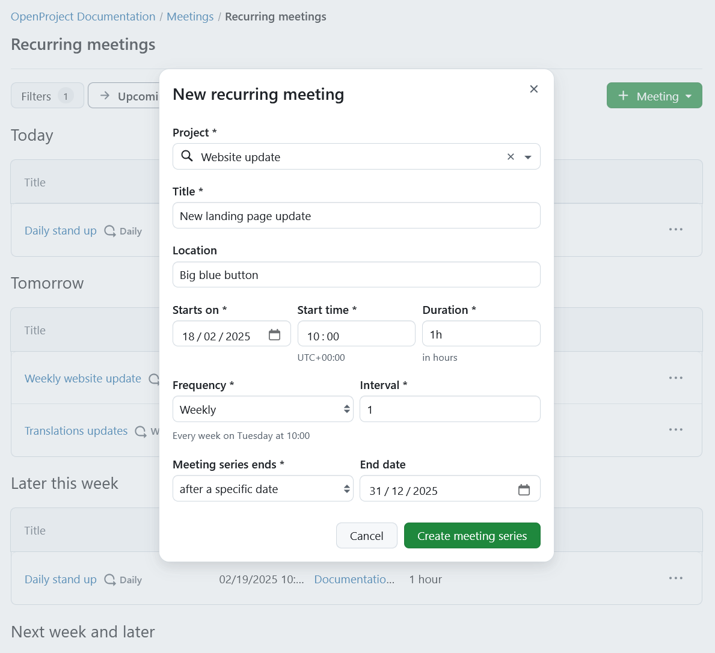Close the New recurring meeting dialog

pyautogui.click(x=533, y=88)
